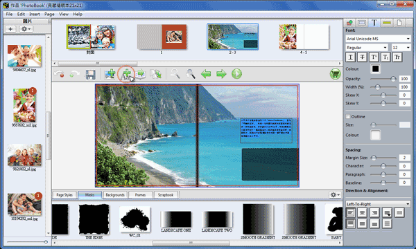
Task: Expand the Left-To-Right direction dropdown
Action: point(378,204)
